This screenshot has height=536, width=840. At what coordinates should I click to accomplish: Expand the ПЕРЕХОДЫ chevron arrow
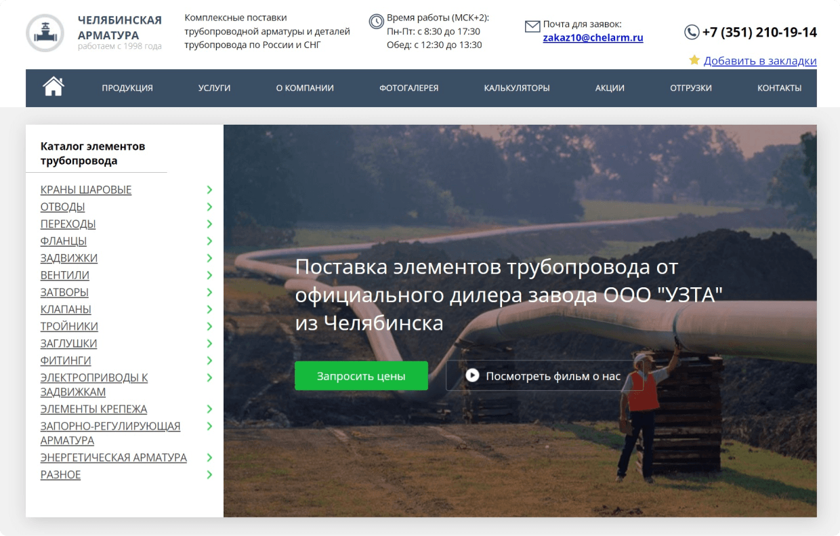click(x=209, y=224)
